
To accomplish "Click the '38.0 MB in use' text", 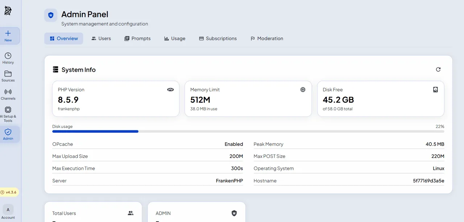I will 204,109.
